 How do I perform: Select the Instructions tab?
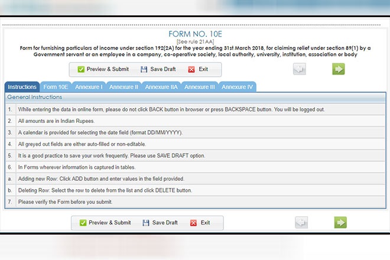22,87
